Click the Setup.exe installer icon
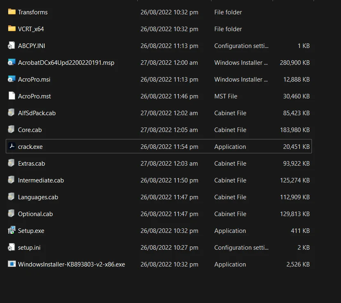Image resolution: width=341 pixels, height=303 pixels. click(12, 230)
